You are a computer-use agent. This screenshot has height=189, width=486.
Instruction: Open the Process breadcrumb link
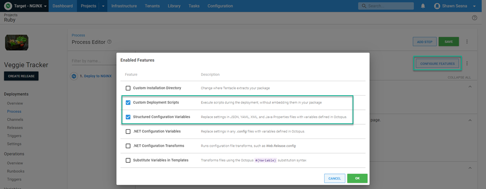point(78,35)
